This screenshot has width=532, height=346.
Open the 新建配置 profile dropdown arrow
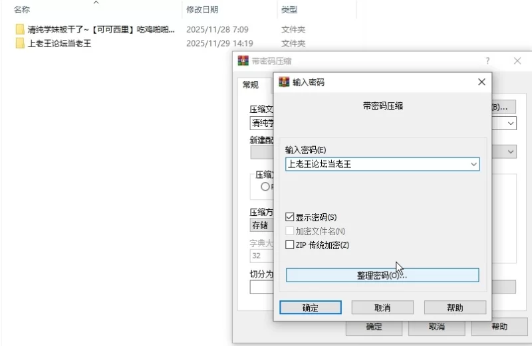(x=511, y=152)
